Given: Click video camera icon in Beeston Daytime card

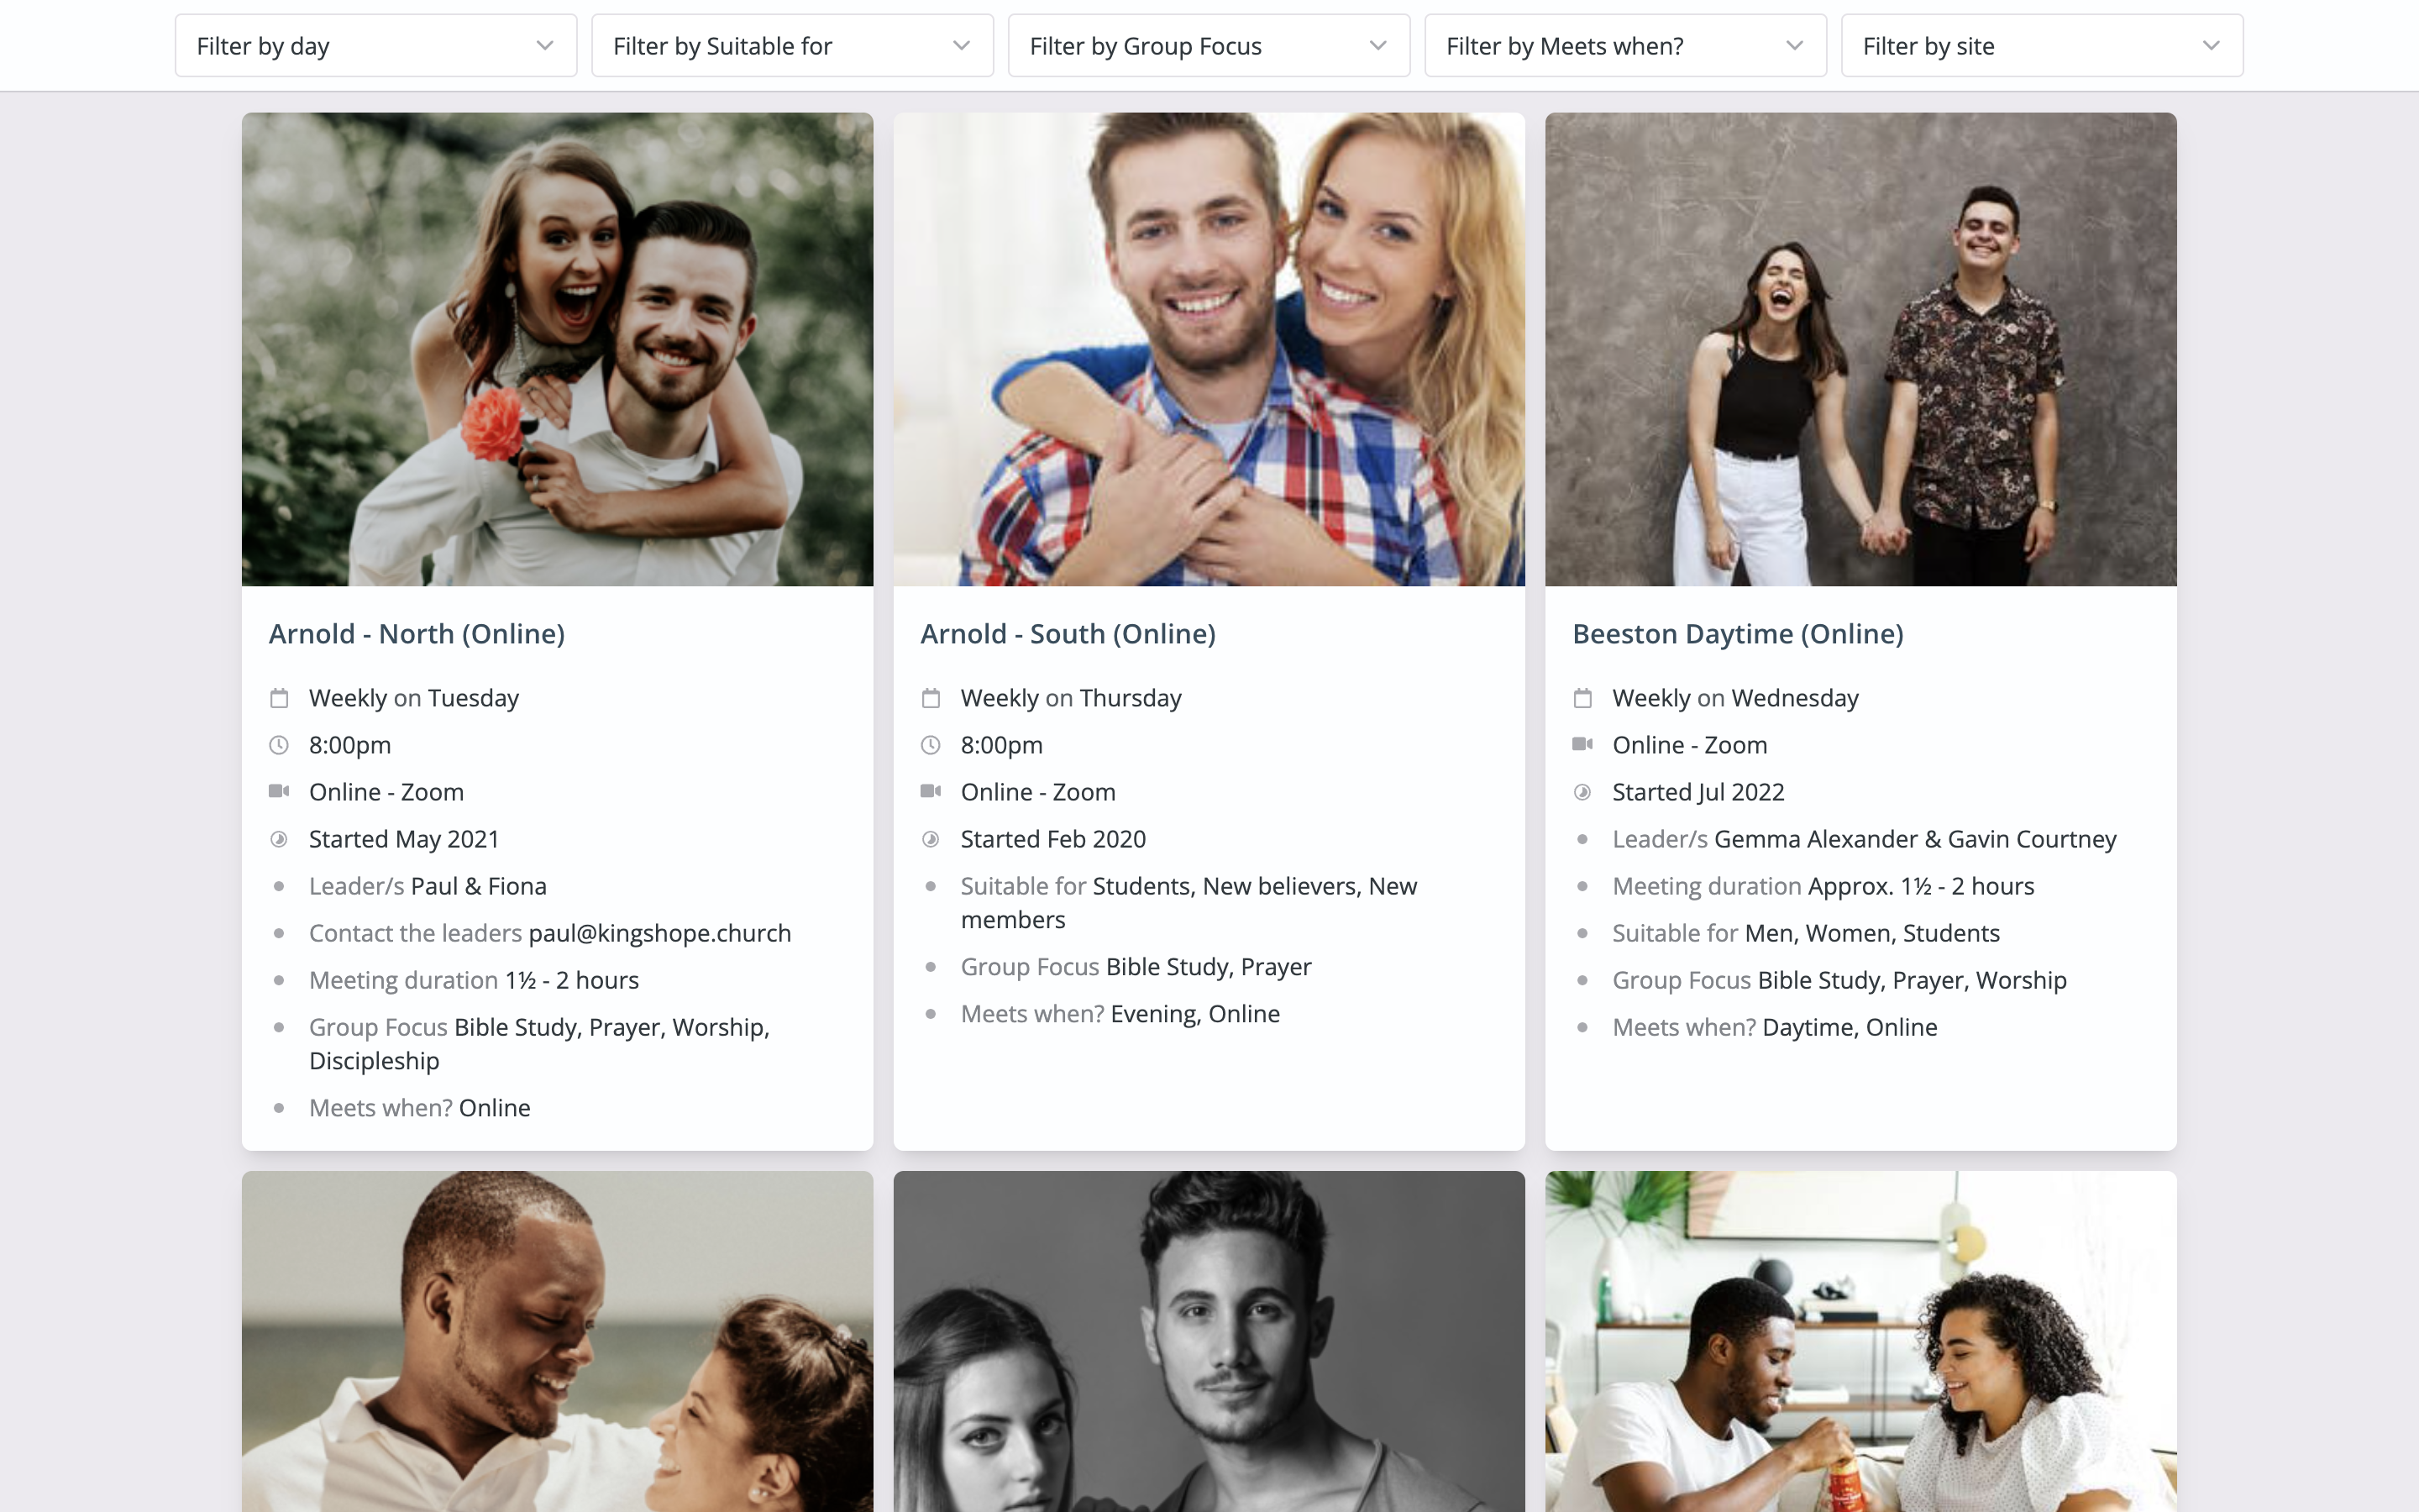Looking at the screenshot, I should click(1582, 744).
